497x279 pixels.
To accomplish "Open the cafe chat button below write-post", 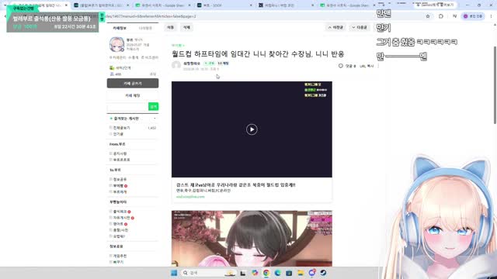I will 133,95.
